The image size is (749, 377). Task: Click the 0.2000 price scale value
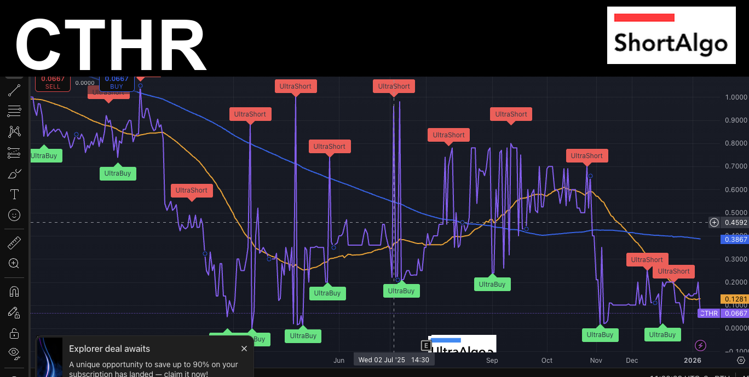tap(736, 282)
